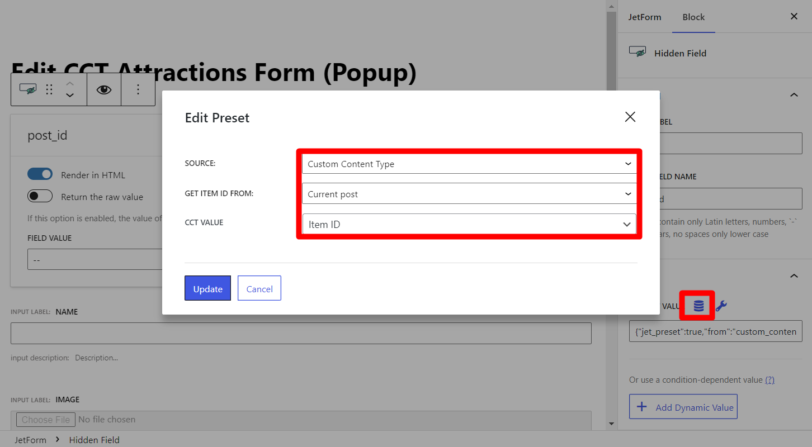Click the drag handle dots icon

[x=49, y=89]
